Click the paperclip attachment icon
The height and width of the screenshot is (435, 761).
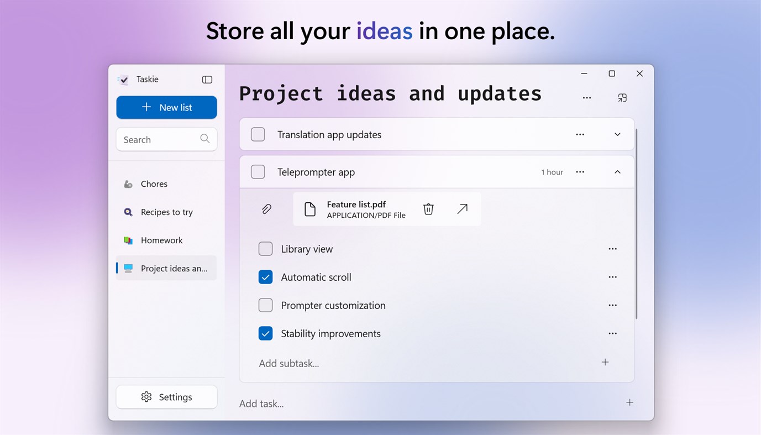(266, 209)
